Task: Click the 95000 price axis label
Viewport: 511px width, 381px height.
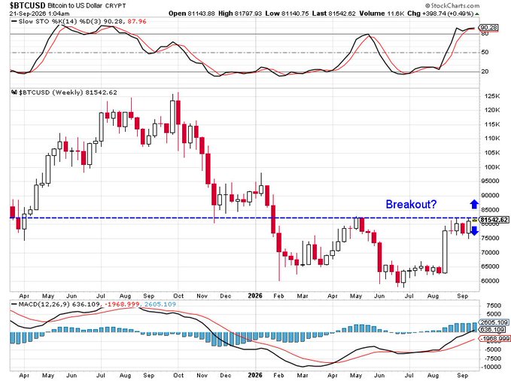Action: (x=490, y=181)
